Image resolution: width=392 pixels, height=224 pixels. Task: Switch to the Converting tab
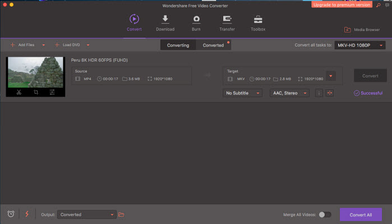click(178, 45)
